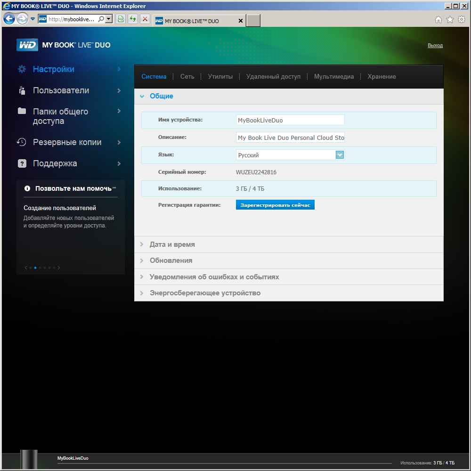The height and width of the screenshot is (471, 471).
Task: Click chevron next to Поддержка
Action: [119, 164]
